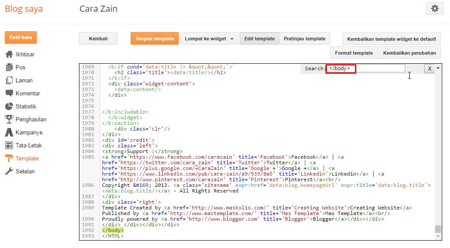Image resolution: width=450 pixels, height=248 pixels.
Task: Switch to Edit template tab
Action: [x=259, y=39]
